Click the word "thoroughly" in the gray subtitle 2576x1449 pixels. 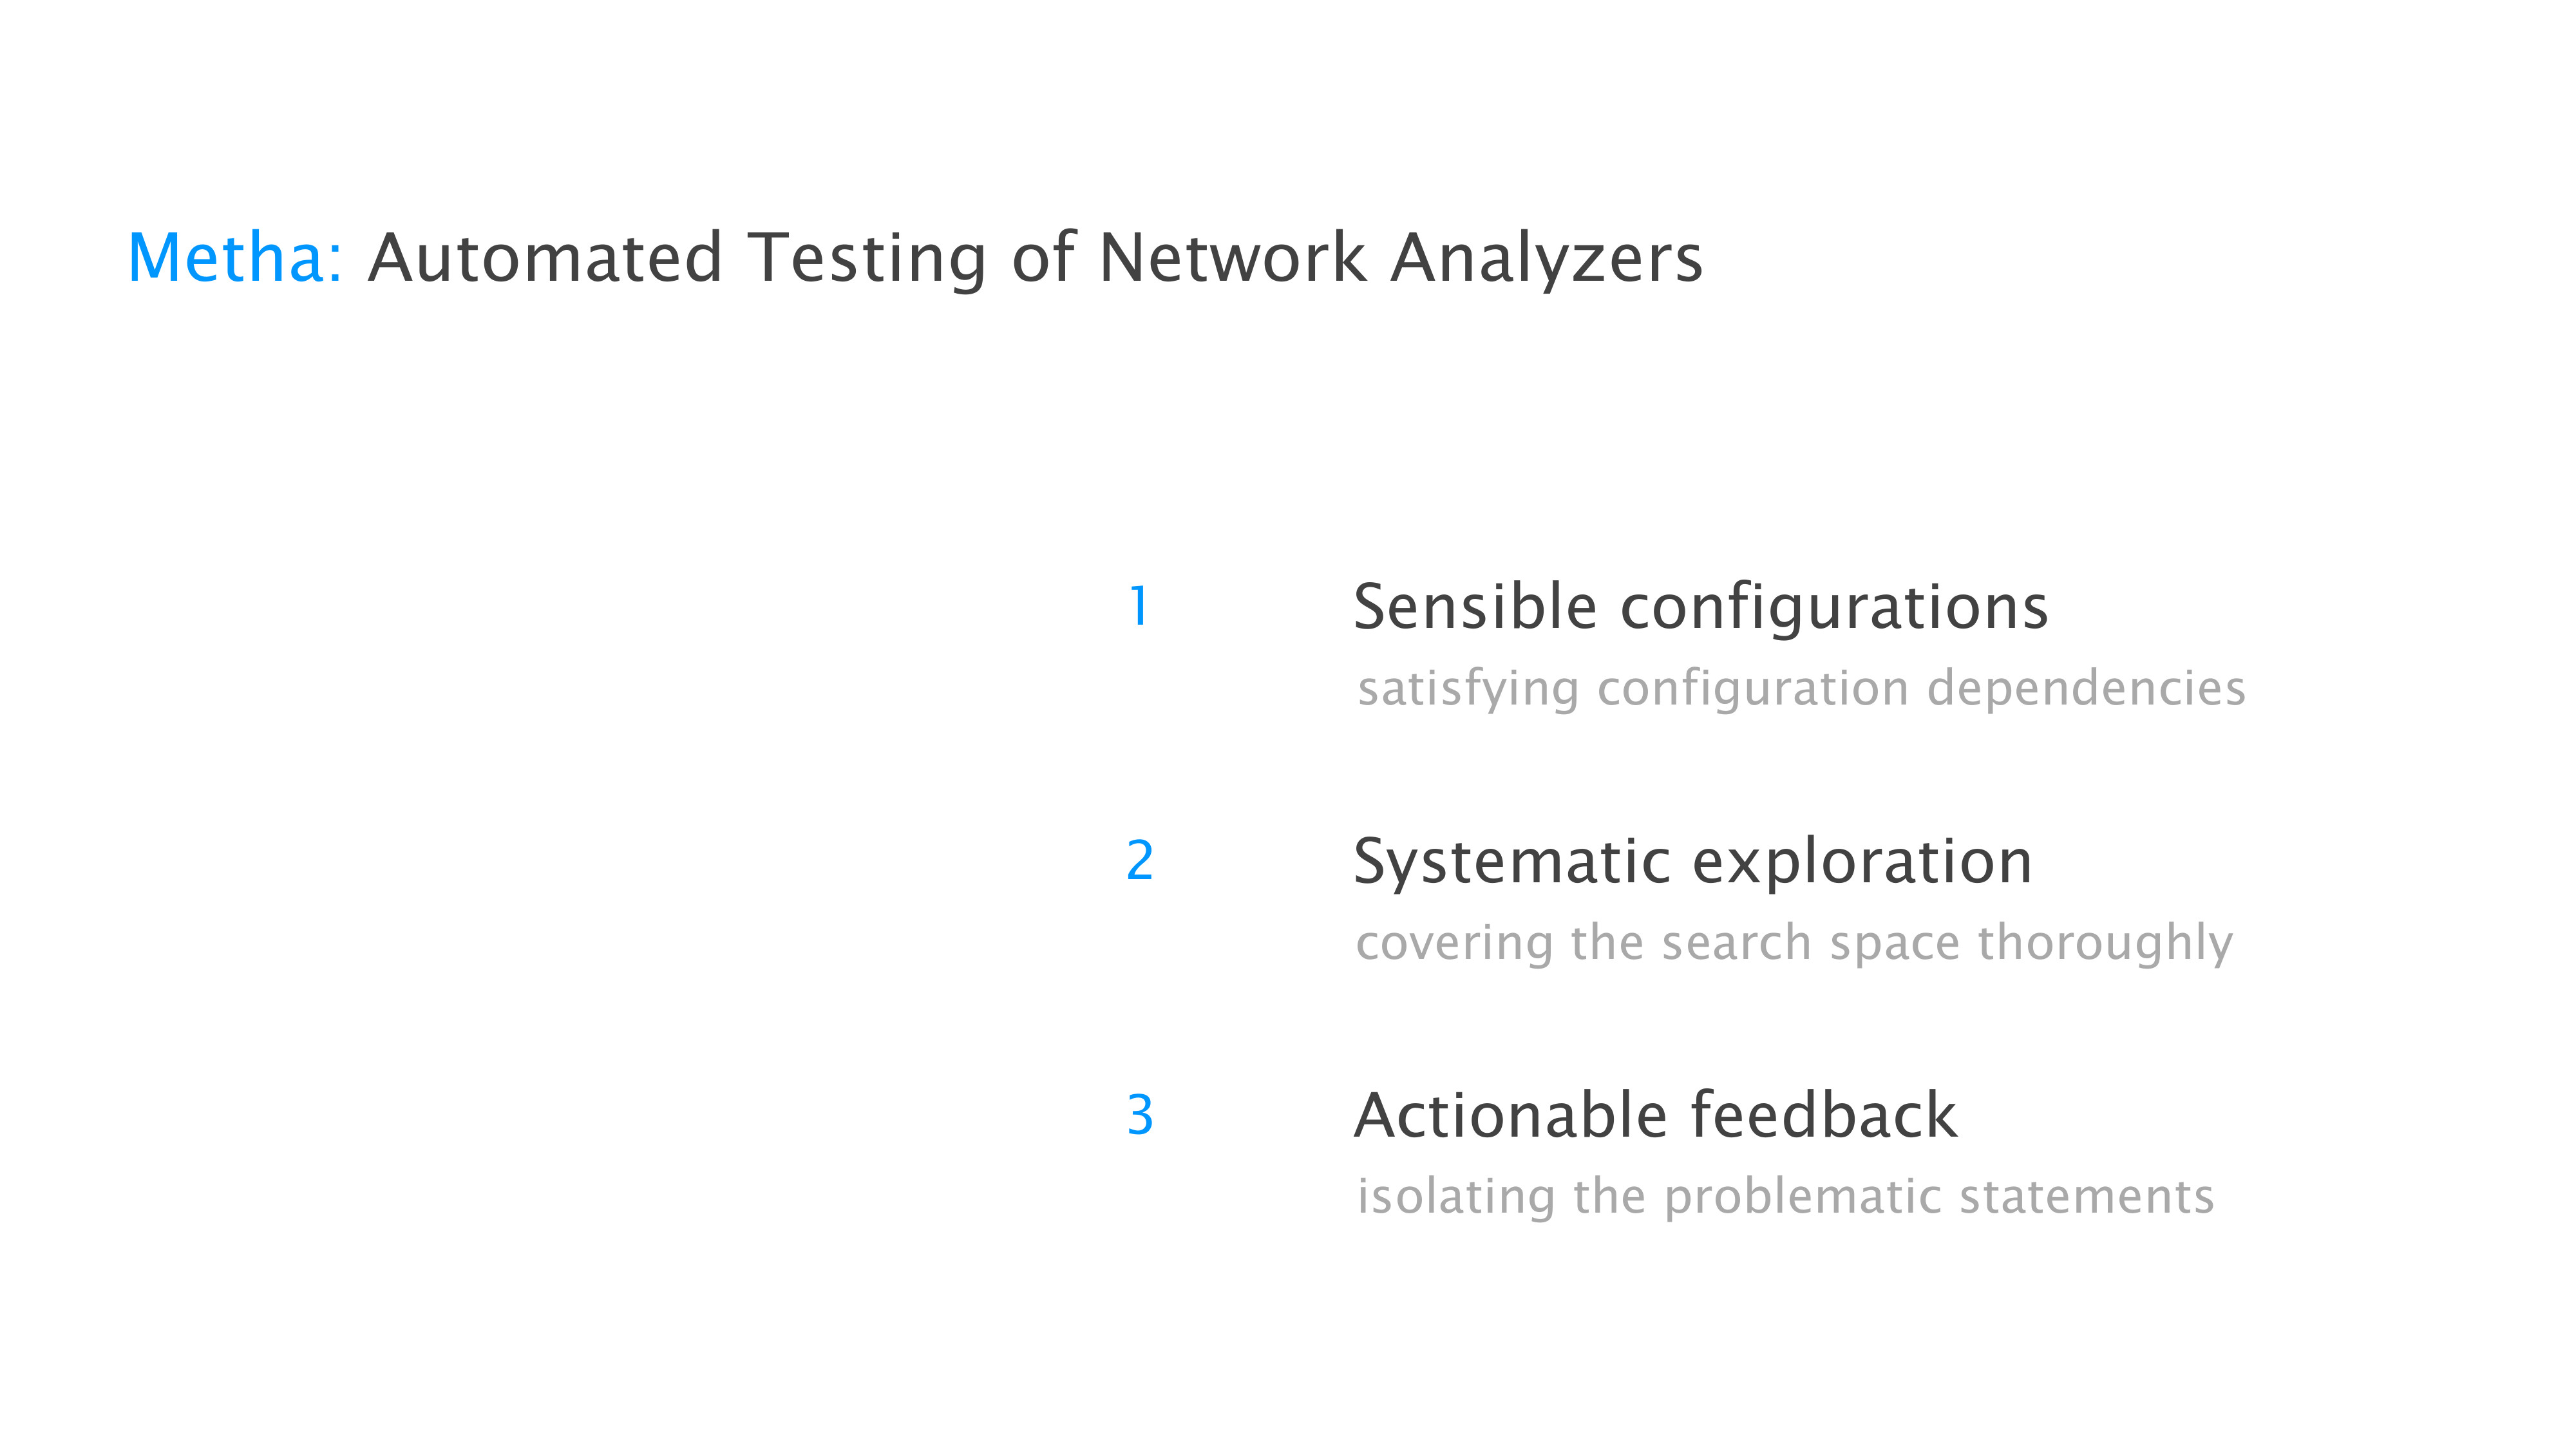[2105, 942]
